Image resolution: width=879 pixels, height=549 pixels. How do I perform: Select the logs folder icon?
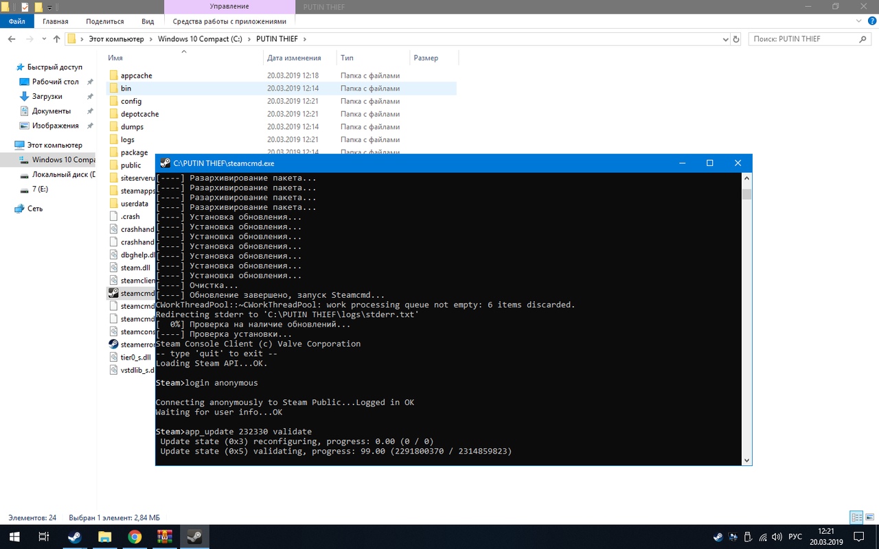[115, 139]
